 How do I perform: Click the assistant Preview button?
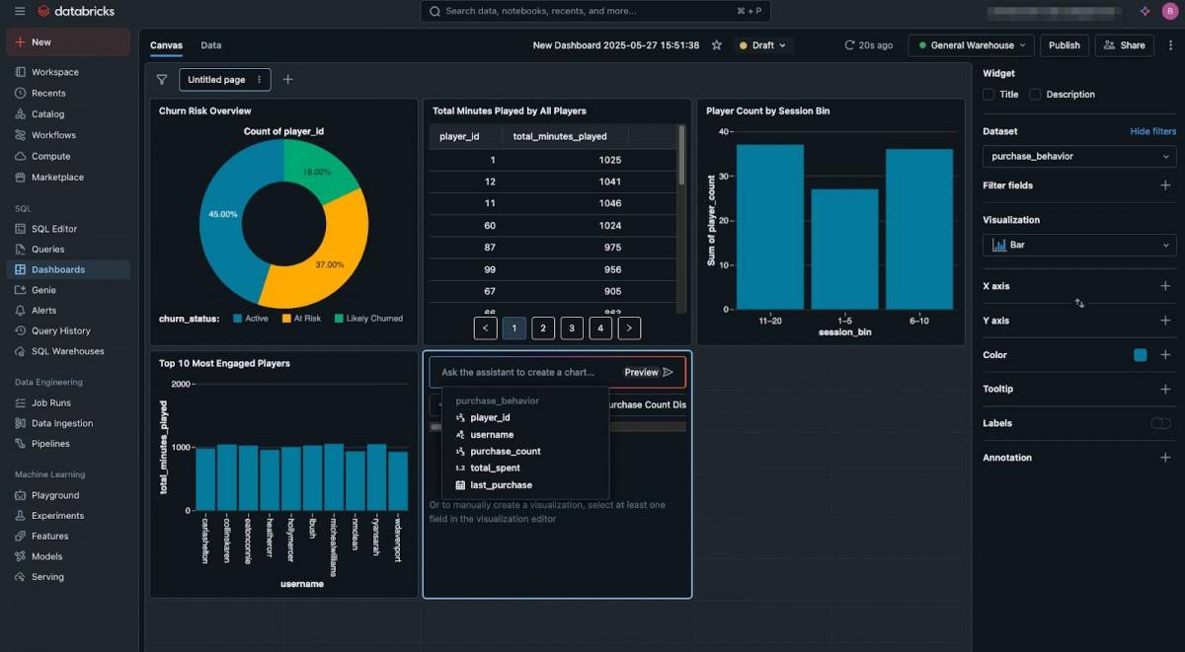(x=649, y=372)
